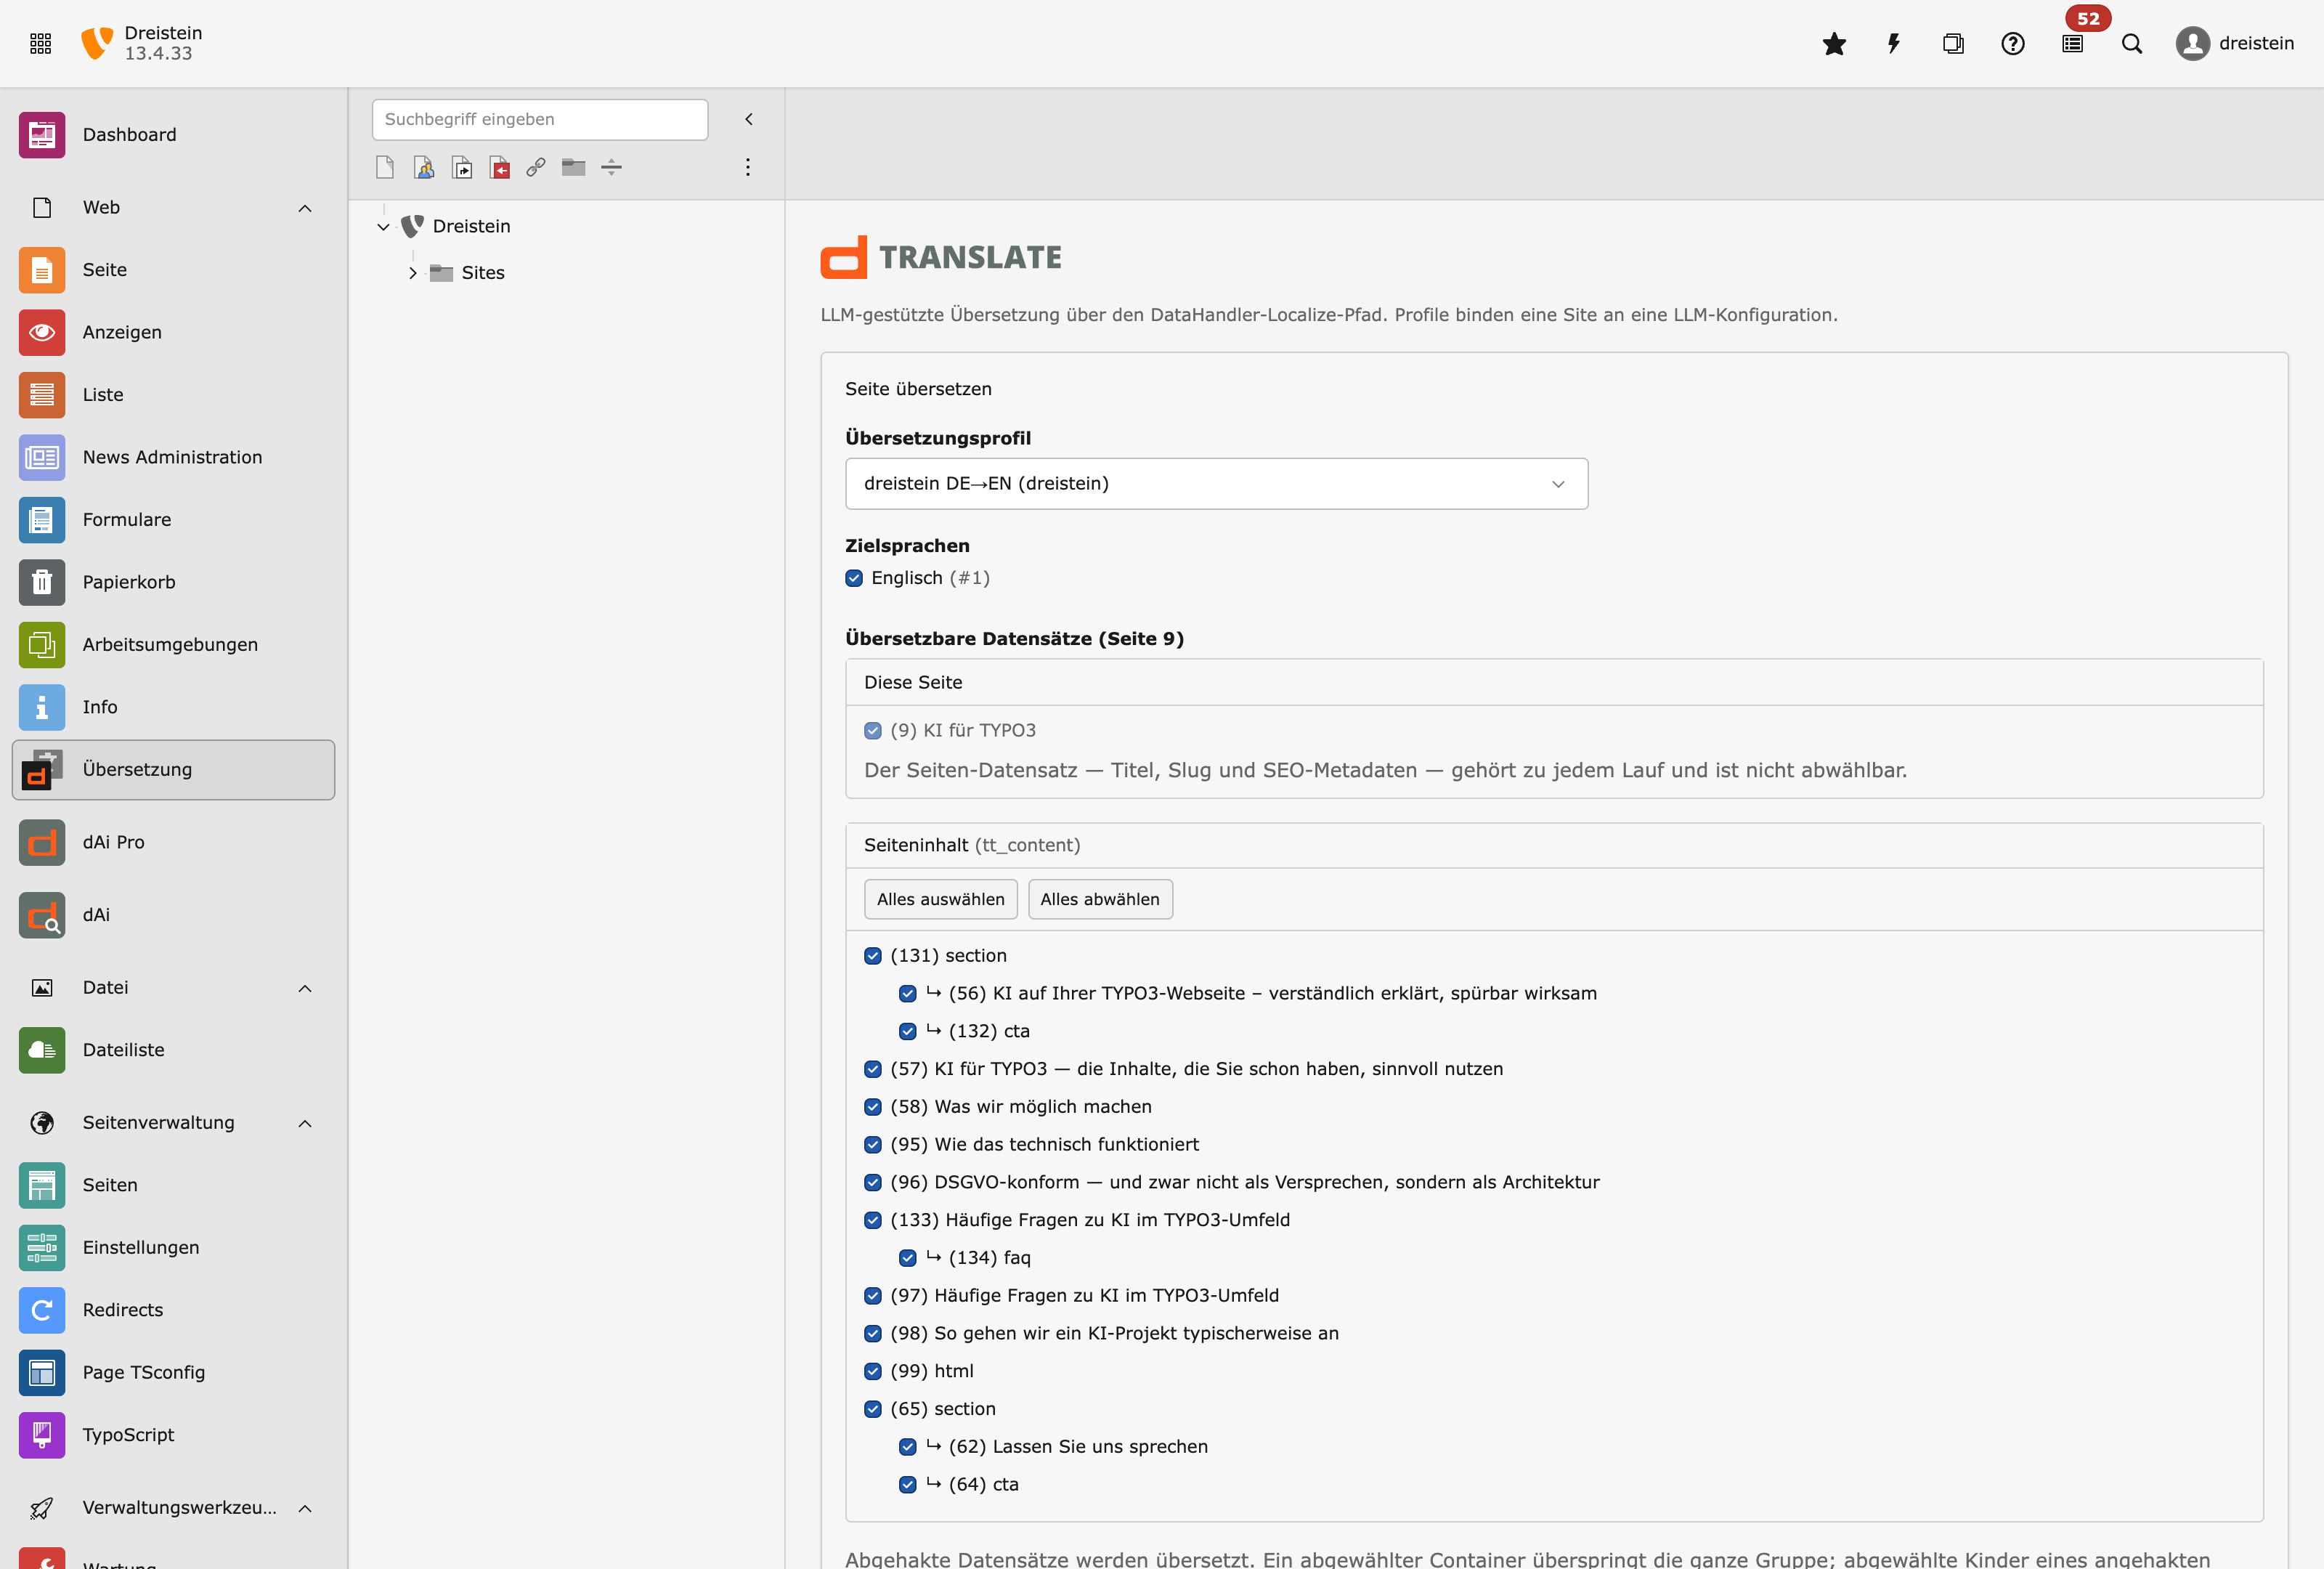Uncheck the (132) cta checkbox
This screenshot has height=1569, width=2324.
[908, 1031]
